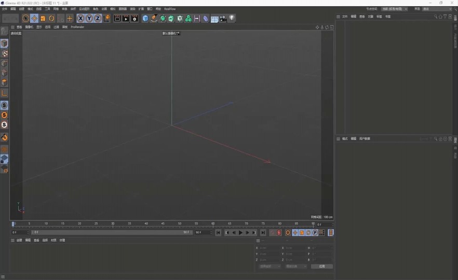Screen dimensions: 458x280
Task: Open the viewport 显示 Display menu
Action: [39, 27]
